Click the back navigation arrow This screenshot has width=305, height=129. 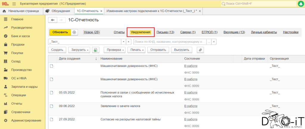(53, 20)
